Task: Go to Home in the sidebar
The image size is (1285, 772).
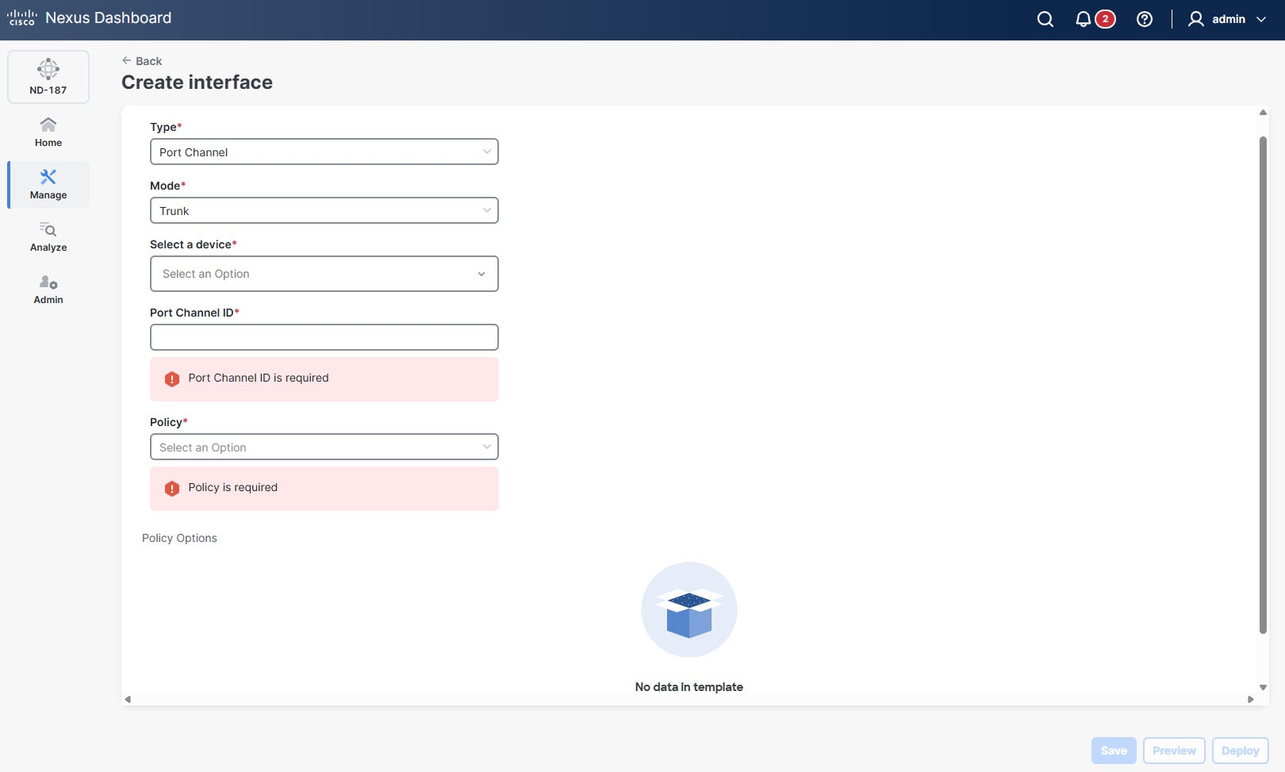Action: click(x=48, y=133)
